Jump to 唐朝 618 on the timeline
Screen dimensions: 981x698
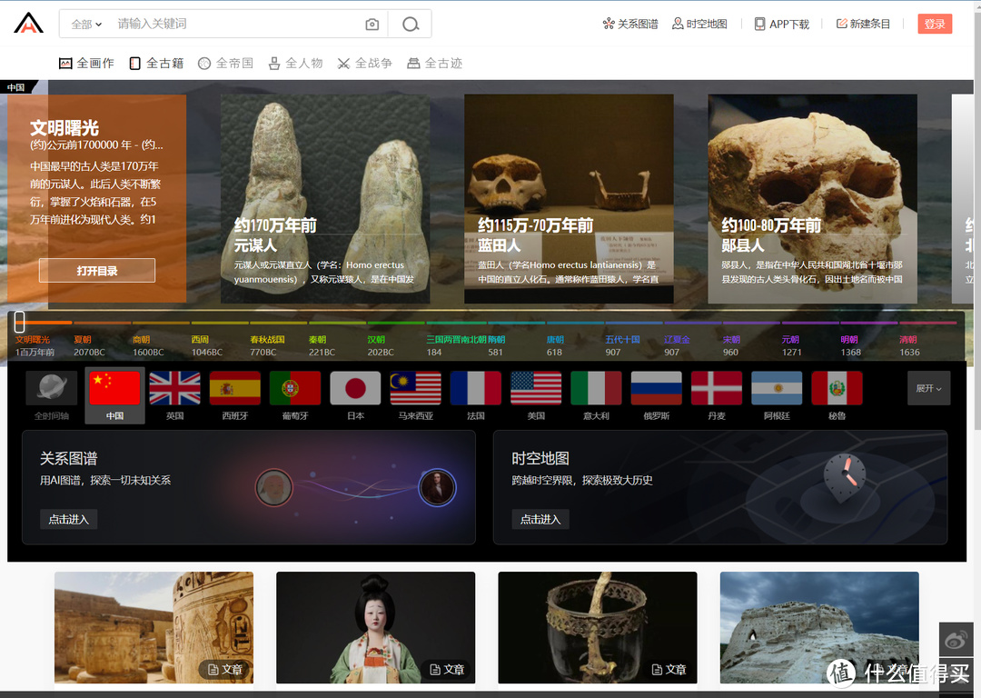click(555, 345)
